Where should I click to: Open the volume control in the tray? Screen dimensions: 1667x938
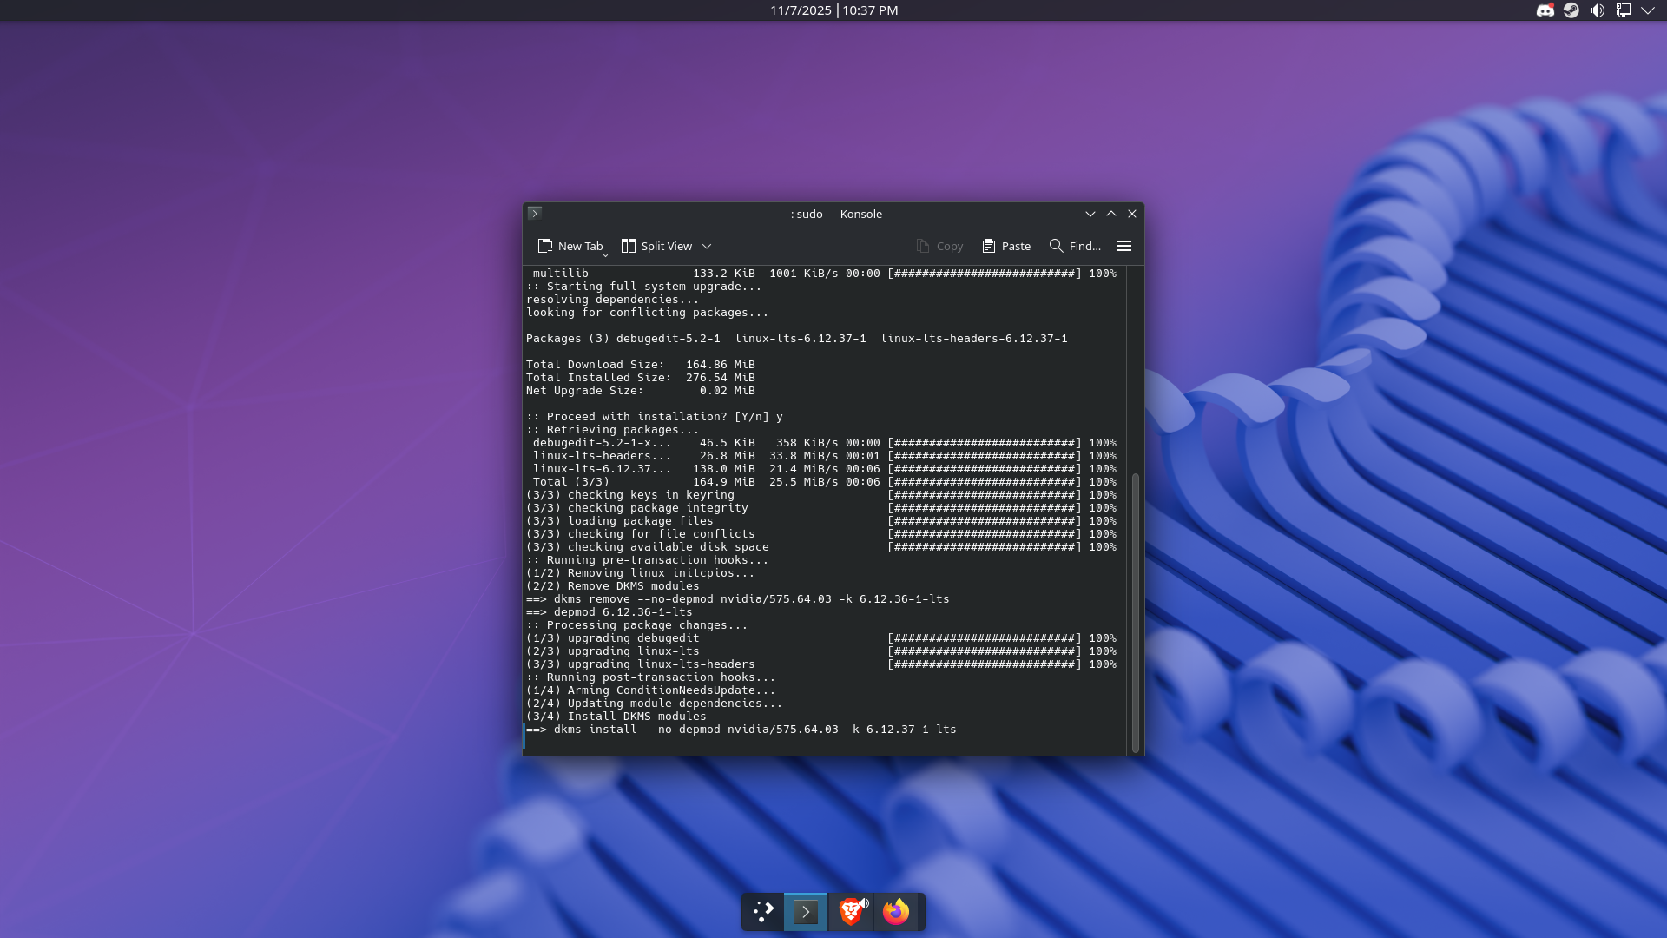tap(1598, 10)
